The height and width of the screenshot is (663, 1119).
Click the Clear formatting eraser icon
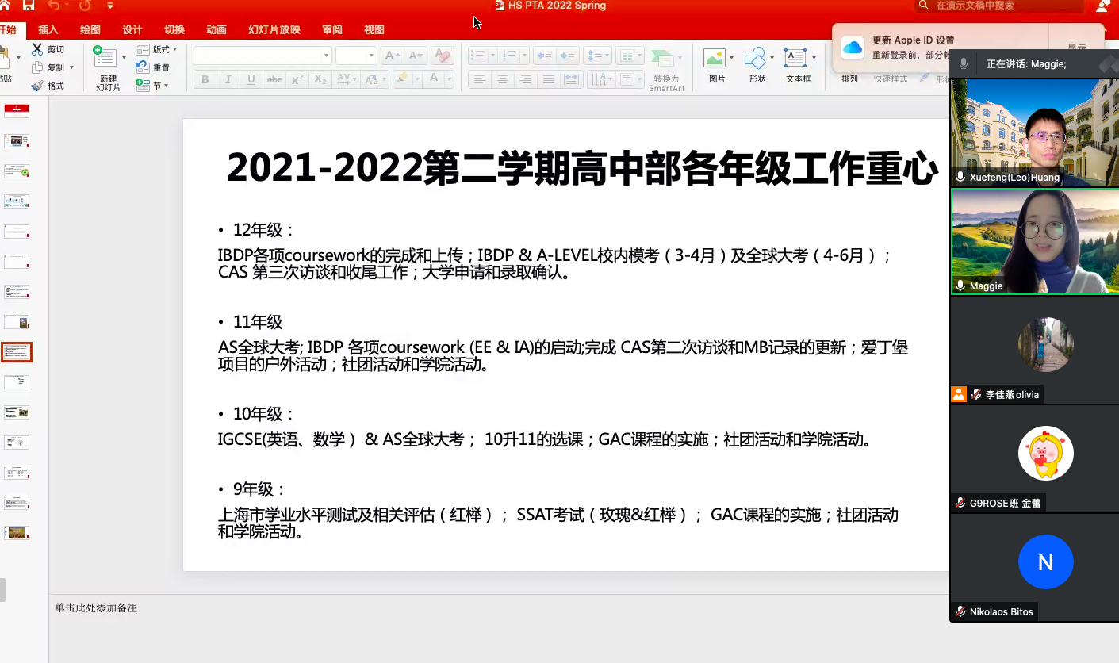(x=443, y=56)
